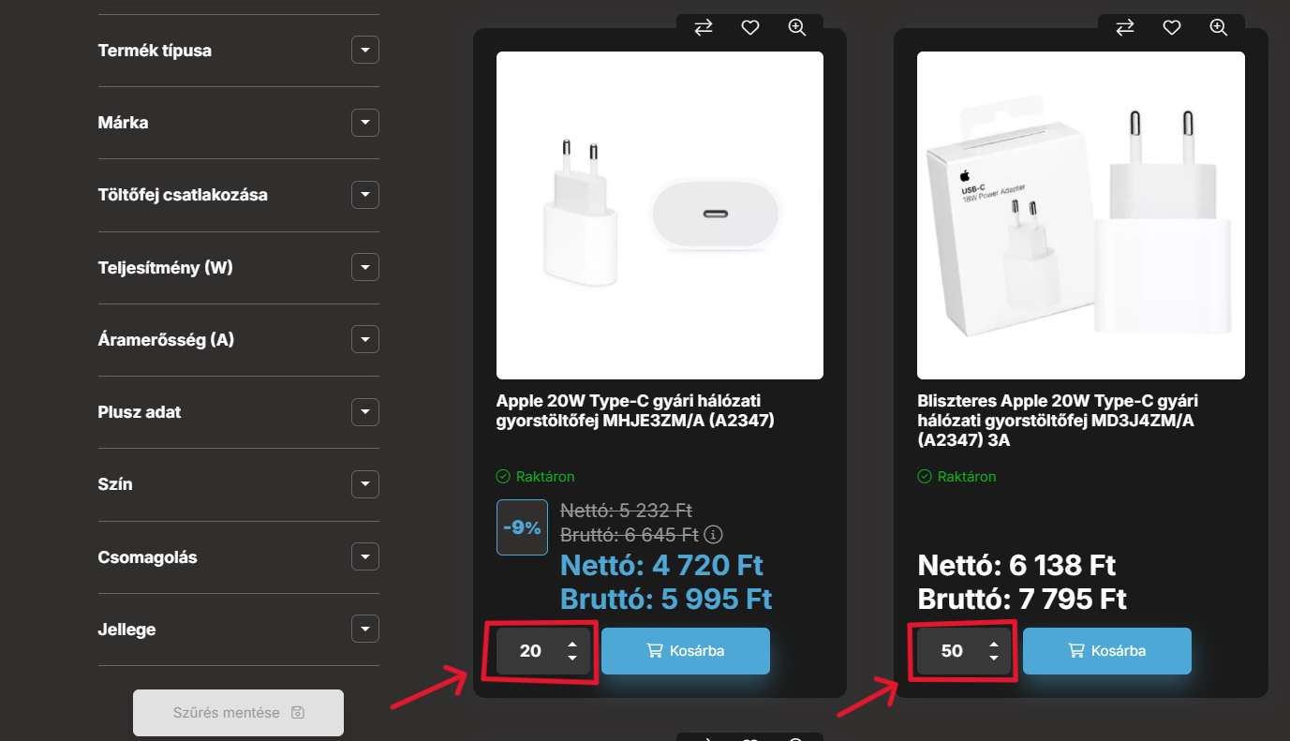Click wishlist heart on Bliszteres Apple charger card
This screenshot has height=741, width=1290.
pyautogui.click(x=1172, y=28)
